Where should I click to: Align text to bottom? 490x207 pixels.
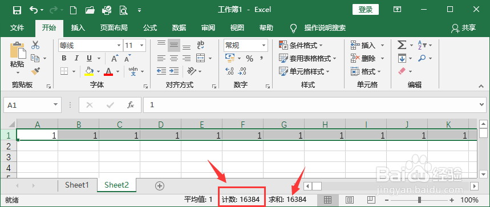pyautogui.click(x=187, y=47)
